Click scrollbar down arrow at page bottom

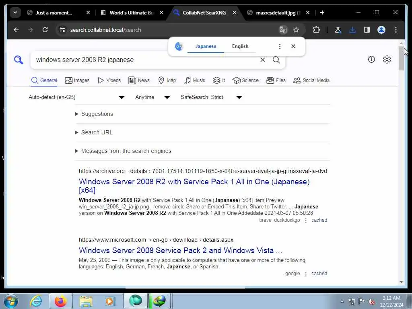click(401, 282)
